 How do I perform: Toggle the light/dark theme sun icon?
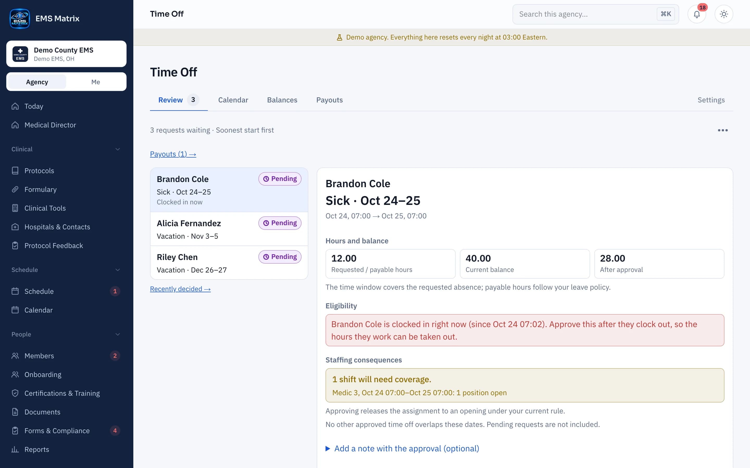(724, 14)
